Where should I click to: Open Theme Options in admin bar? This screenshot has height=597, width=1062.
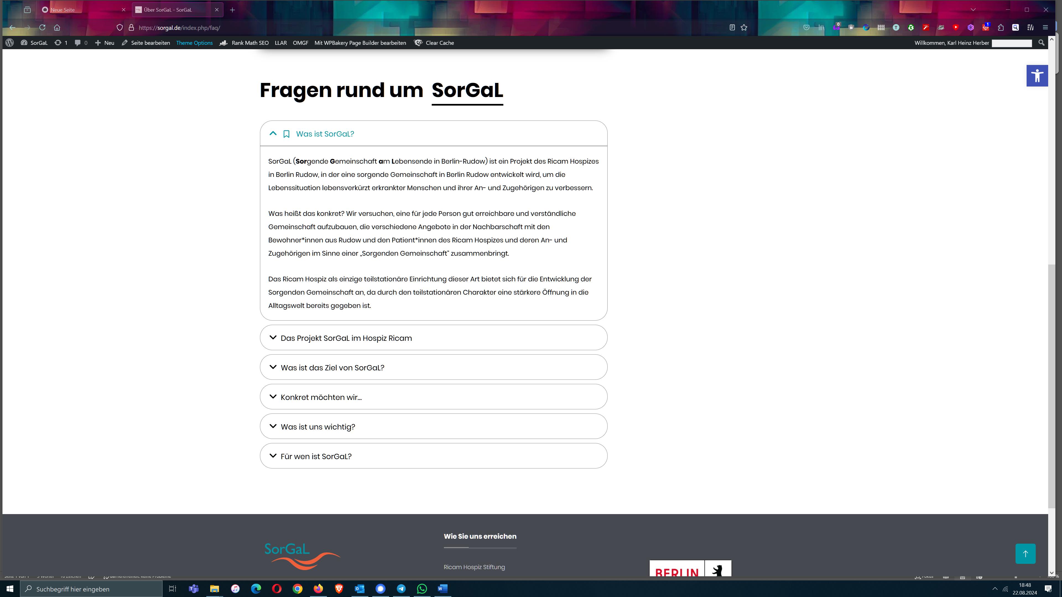[x=194, y=43]
